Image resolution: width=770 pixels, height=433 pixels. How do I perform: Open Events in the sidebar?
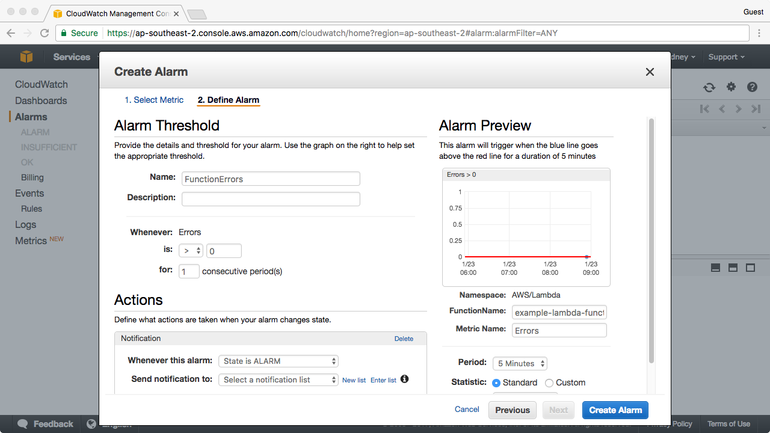[x=29, y=194]
